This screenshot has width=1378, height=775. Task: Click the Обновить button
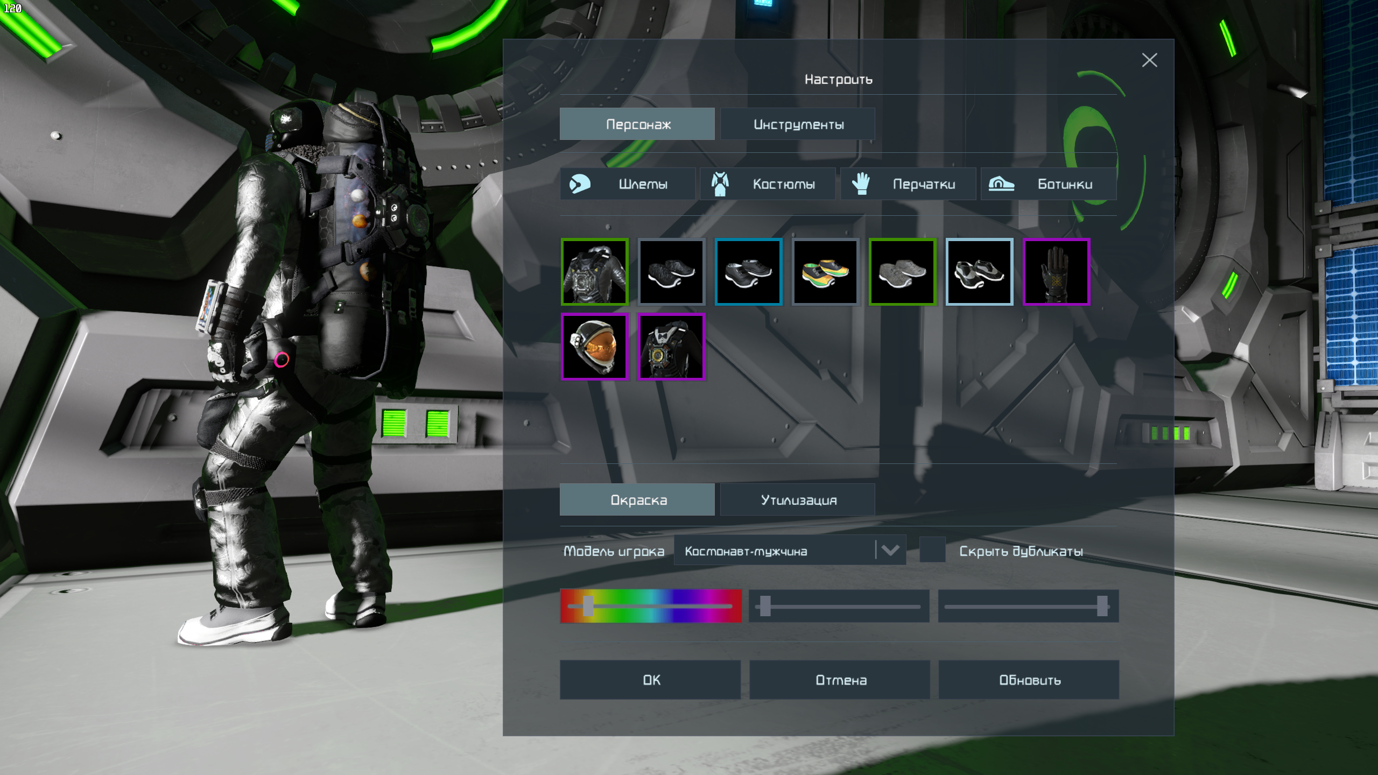click(1029, 680)
